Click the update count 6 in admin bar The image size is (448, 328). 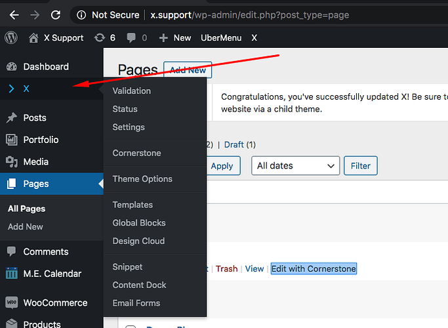coord(113,37)
